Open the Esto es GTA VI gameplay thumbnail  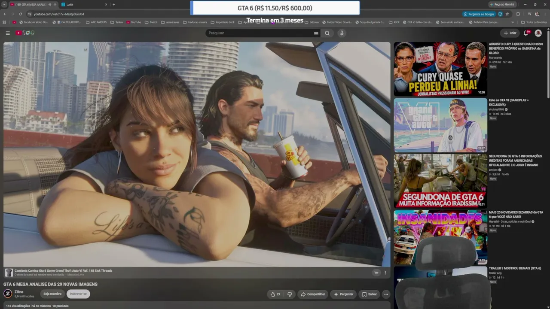click(x=440, y=125)
